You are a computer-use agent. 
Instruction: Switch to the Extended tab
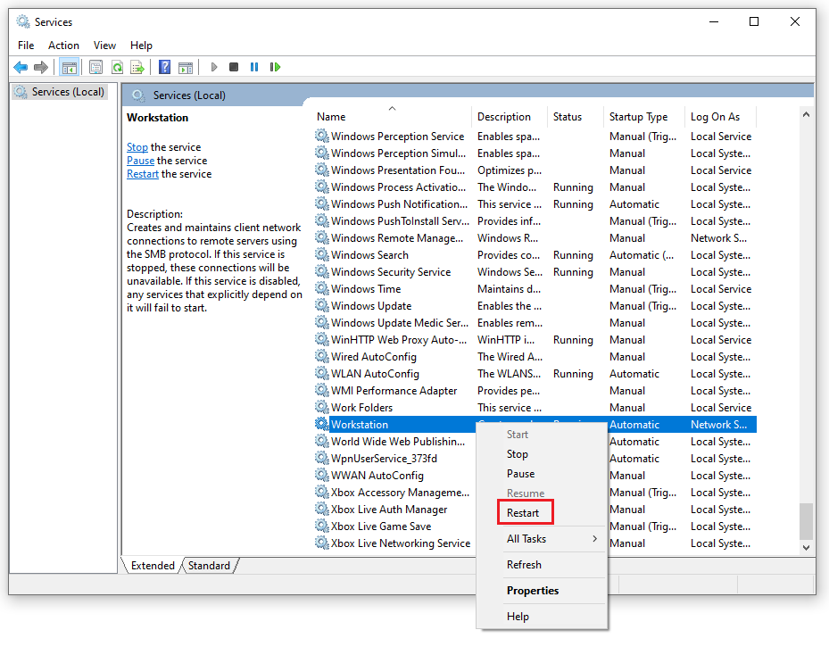click(153, 566)
